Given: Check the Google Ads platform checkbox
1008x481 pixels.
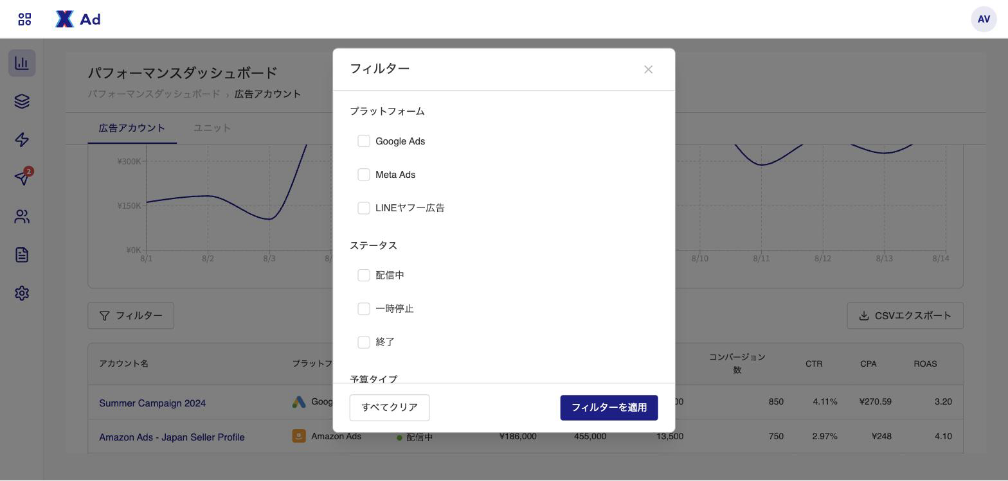Looking at the screenshot, I should coord(364,141).
